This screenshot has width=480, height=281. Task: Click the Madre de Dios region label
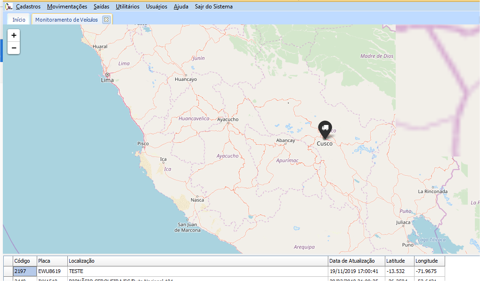click(x=377, y=56)
